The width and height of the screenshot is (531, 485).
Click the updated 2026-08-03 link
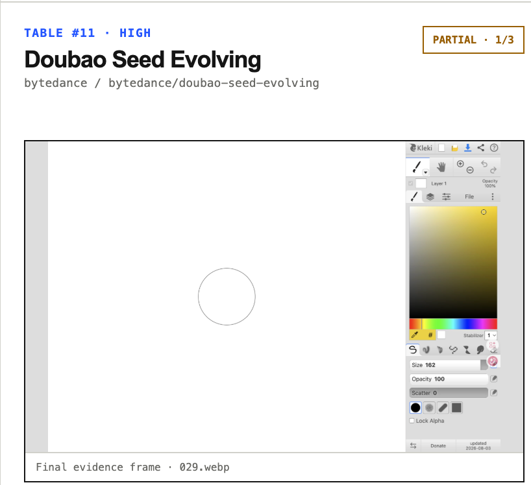coord(478,445)
